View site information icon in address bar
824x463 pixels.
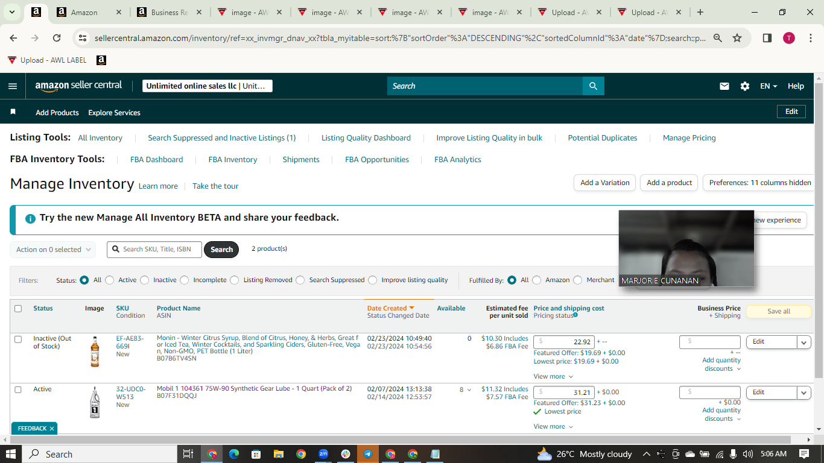click(83, 38)
